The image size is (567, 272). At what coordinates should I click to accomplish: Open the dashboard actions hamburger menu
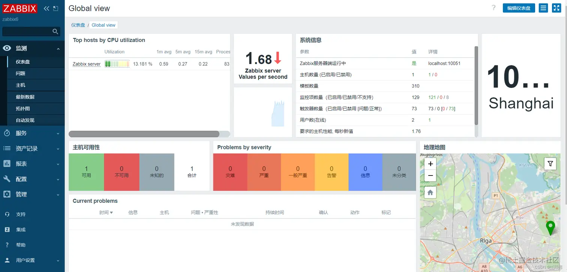(543, 8)
